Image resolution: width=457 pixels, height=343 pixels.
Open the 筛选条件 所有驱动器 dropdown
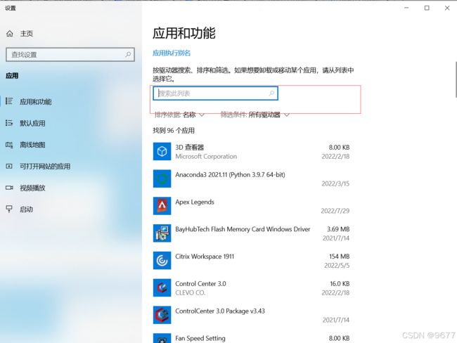coord(255,115)
